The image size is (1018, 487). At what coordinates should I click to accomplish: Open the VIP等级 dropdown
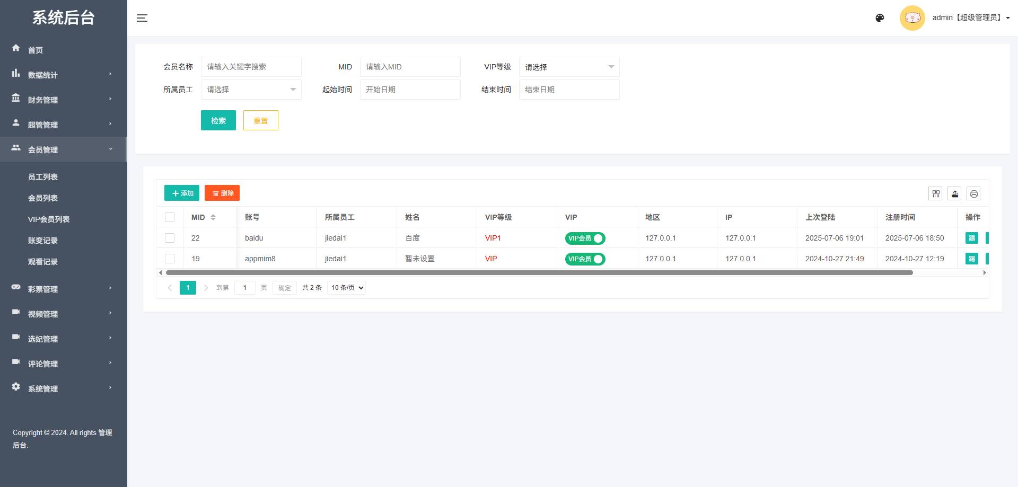[569, 67]
